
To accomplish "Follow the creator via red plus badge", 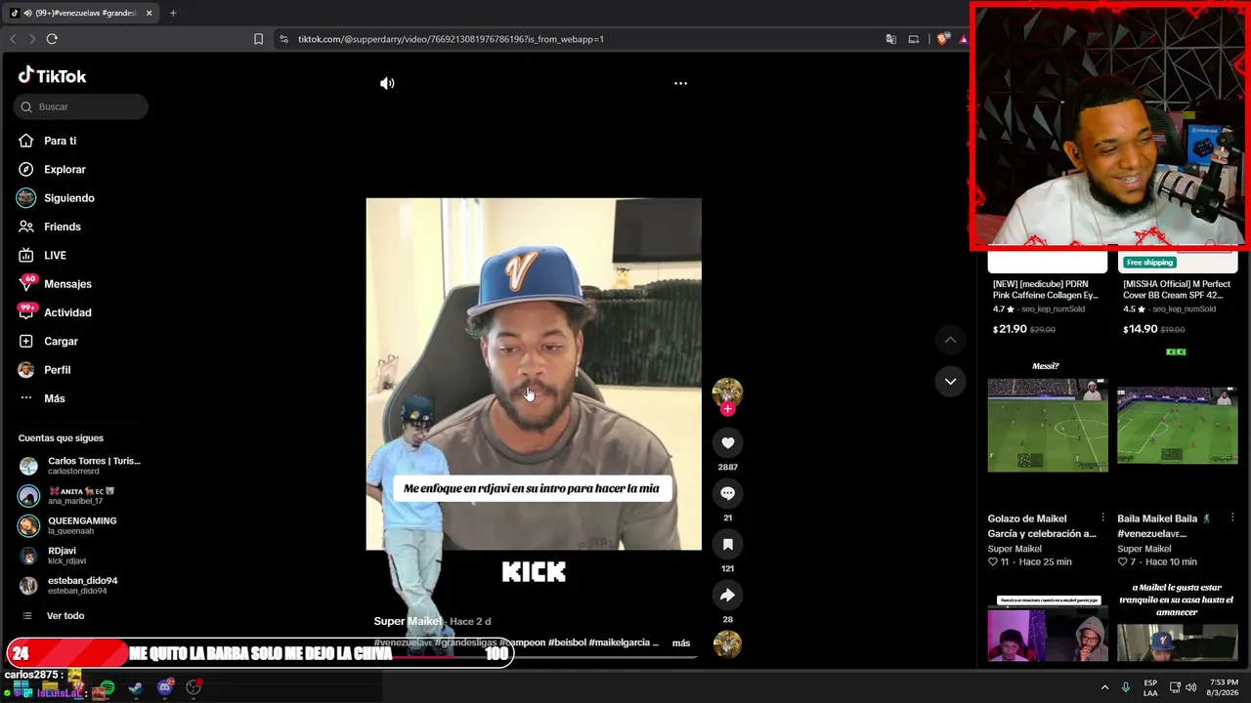I will tap(727, 409).
